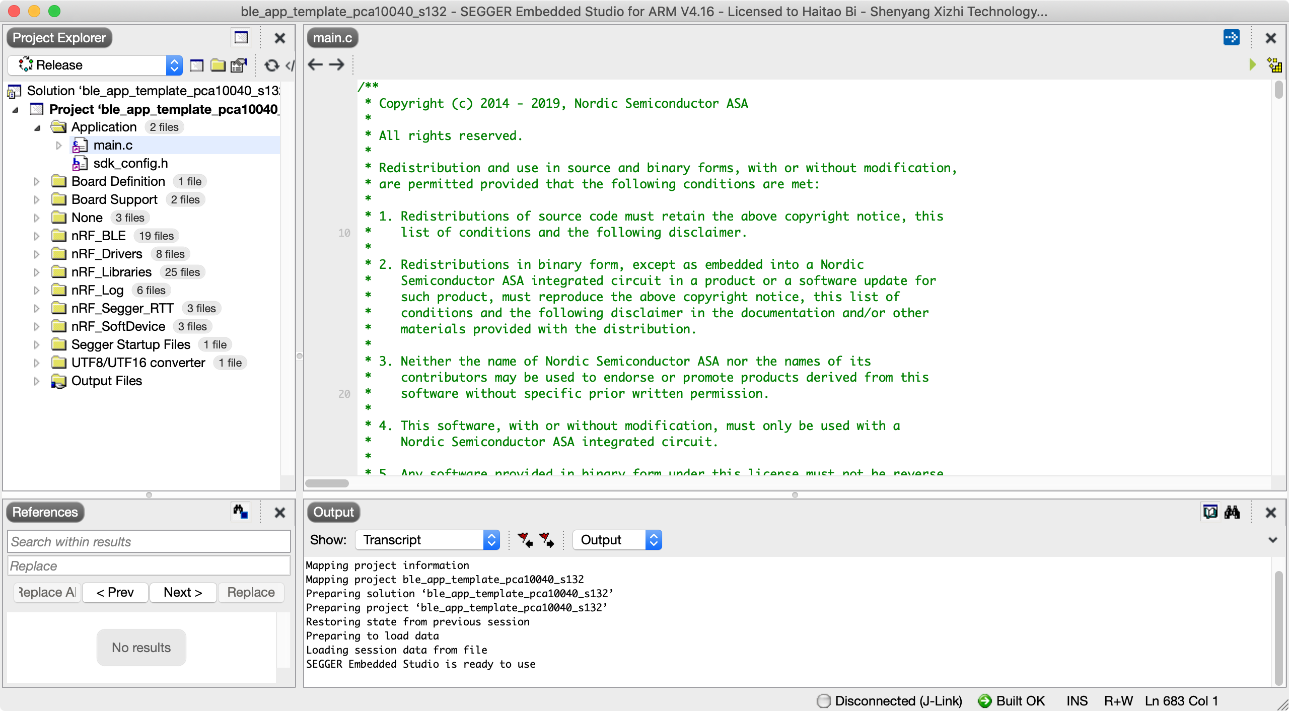The width and height of the screenshot is (1289, 711).
Task: Click Next button in References panel
Action: 181,593
